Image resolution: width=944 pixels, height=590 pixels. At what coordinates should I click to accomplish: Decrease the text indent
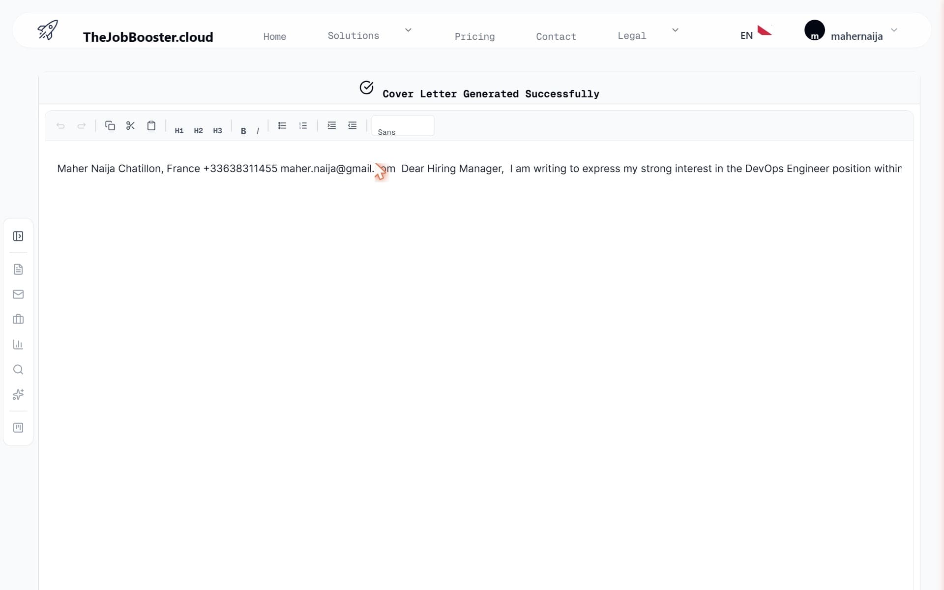click(x=353, y=125)
